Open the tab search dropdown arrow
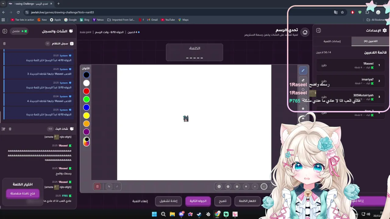The width and height of the screenshot is (390, 219). point(3,4)
